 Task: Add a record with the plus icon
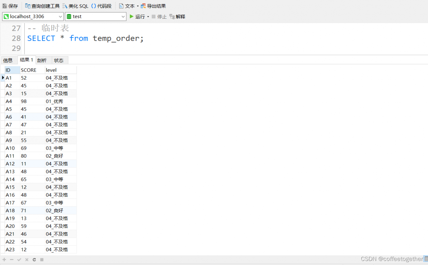4,260
